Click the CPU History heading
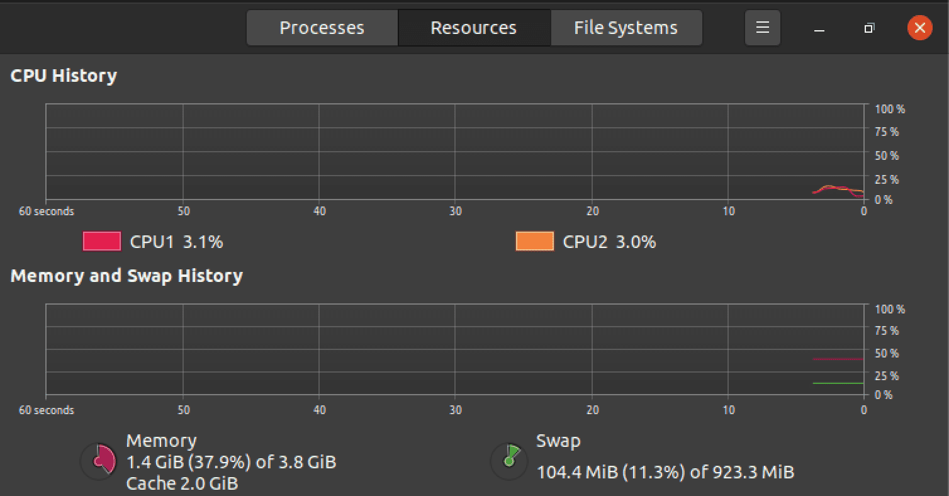The image size is (949, 496). pos(64,76)
